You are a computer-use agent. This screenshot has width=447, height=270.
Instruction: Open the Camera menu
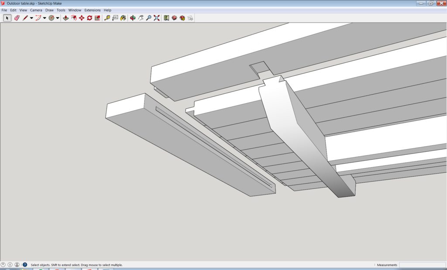click(36, 10)
